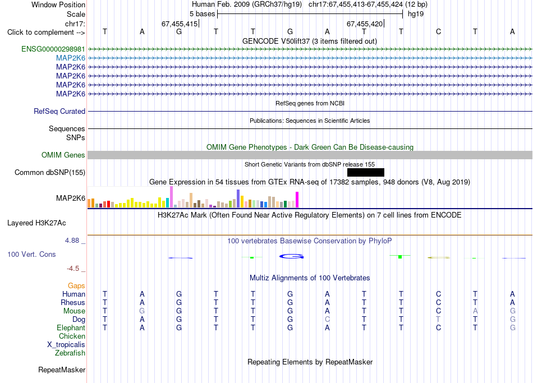Click the GTEx MAP2K6 expression bar chart
This screenshot has height=383, width=533.
tap(193, 197)
